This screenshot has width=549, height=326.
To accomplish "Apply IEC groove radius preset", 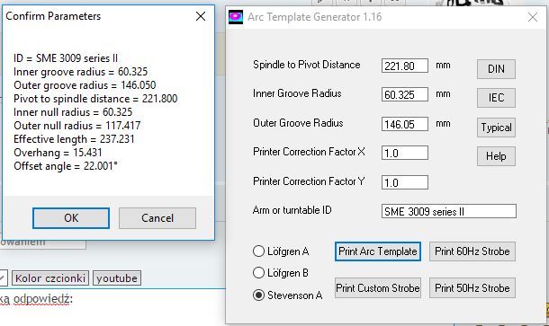I will pyautogui.click(x=496, y=98).
